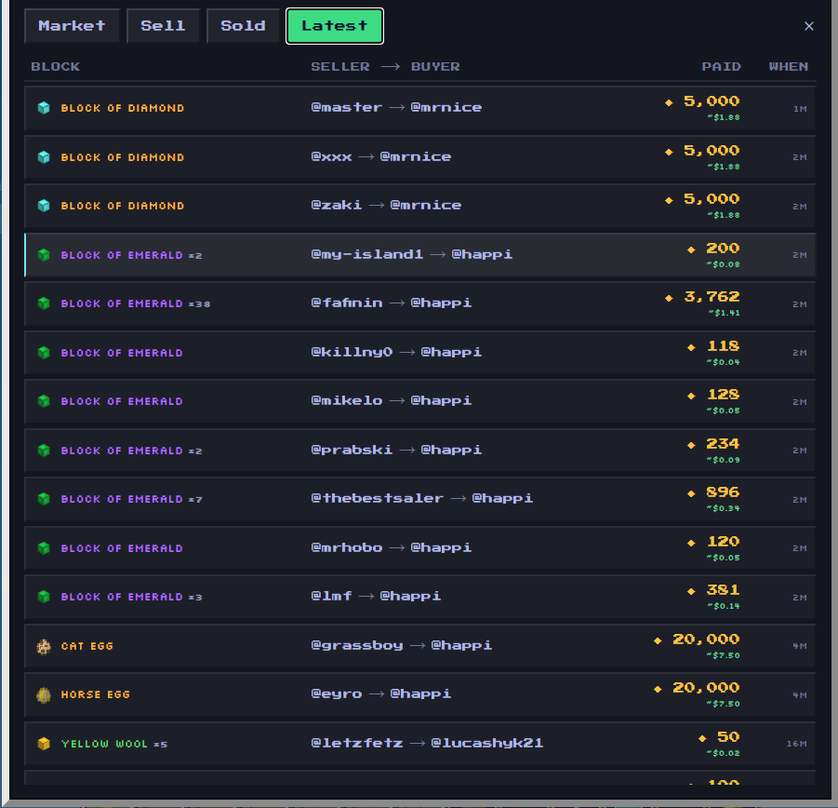Open seller @eyro profile link
838x808 pixels.
click(337, 694)
